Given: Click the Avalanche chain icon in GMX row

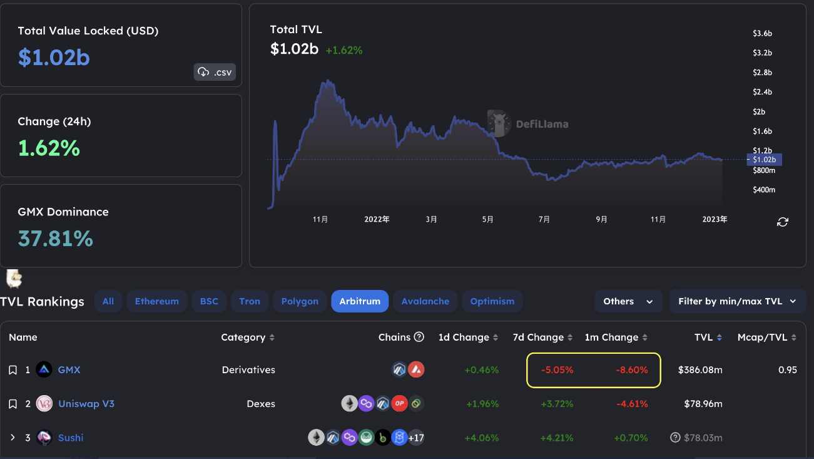Looking at the screenshot, I should click(x=416, y=369).
